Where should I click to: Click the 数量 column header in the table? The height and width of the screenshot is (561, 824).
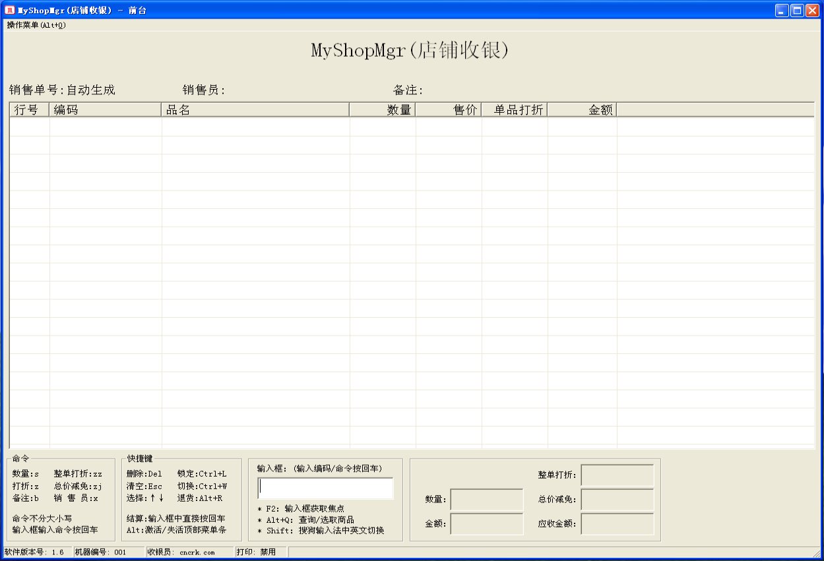pos(382,110)
